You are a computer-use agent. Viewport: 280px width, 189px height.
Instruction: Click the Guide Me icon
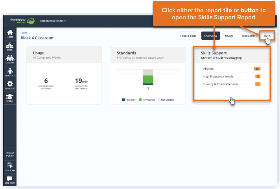[x=10, y=167]
